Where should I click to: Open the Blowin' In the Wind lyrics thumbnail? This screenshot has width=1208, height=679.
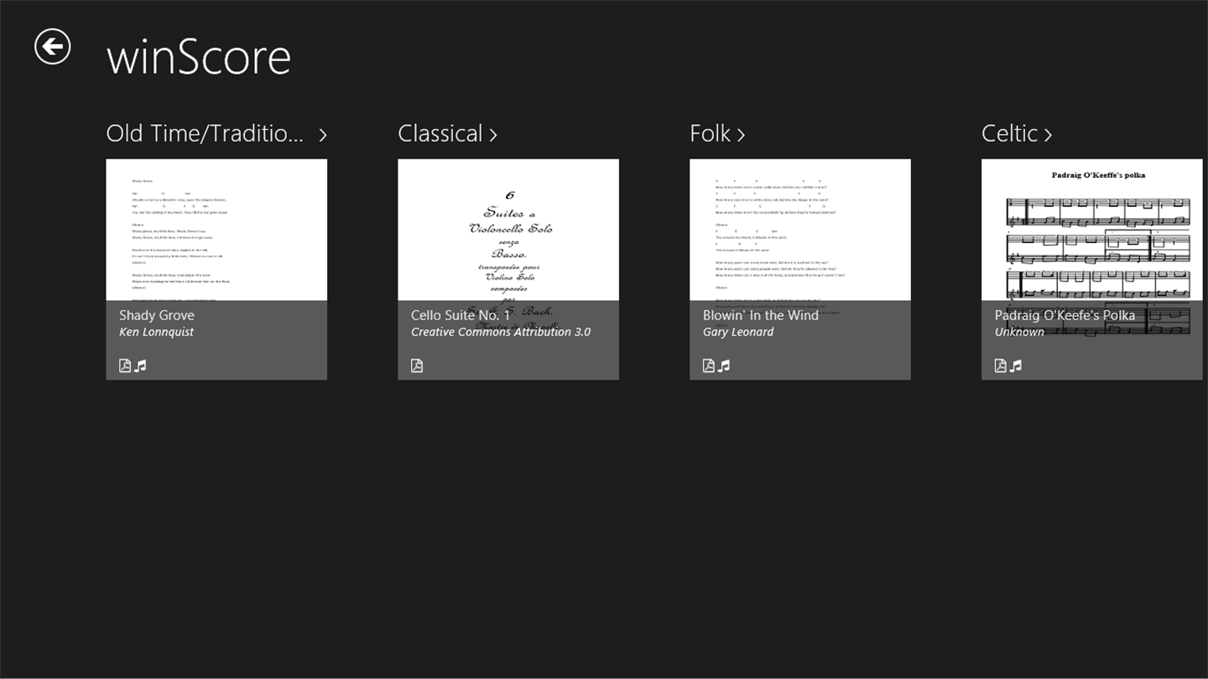coord(800,230)
